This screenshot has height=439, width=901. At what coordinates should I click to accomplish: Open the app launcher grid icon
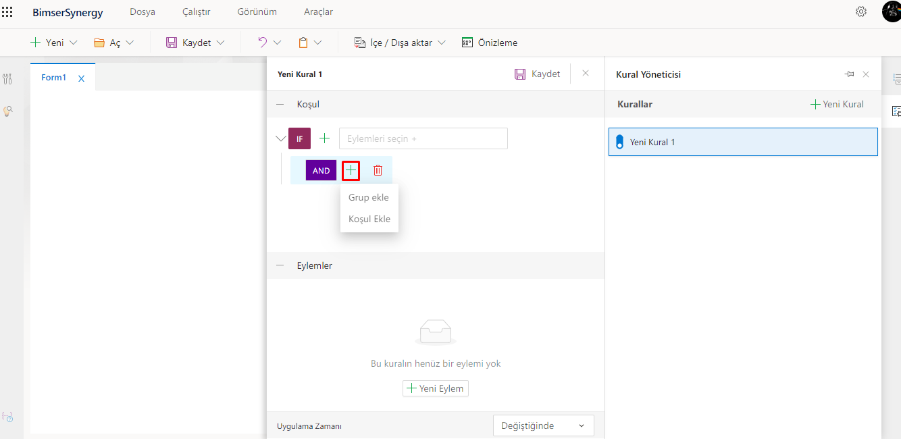[7, 11]
